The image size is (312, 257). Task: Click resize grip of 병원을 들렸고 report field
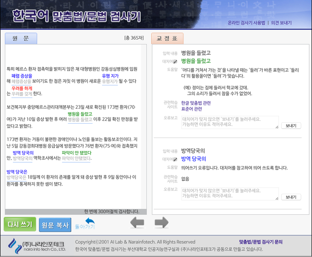277,127
